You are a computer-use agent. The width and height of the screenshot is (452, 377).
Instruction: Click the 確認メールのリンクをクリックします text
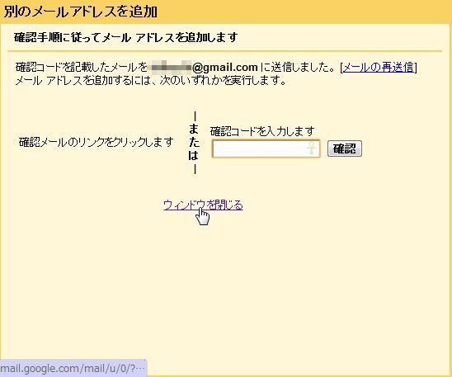tap(96, 142)
